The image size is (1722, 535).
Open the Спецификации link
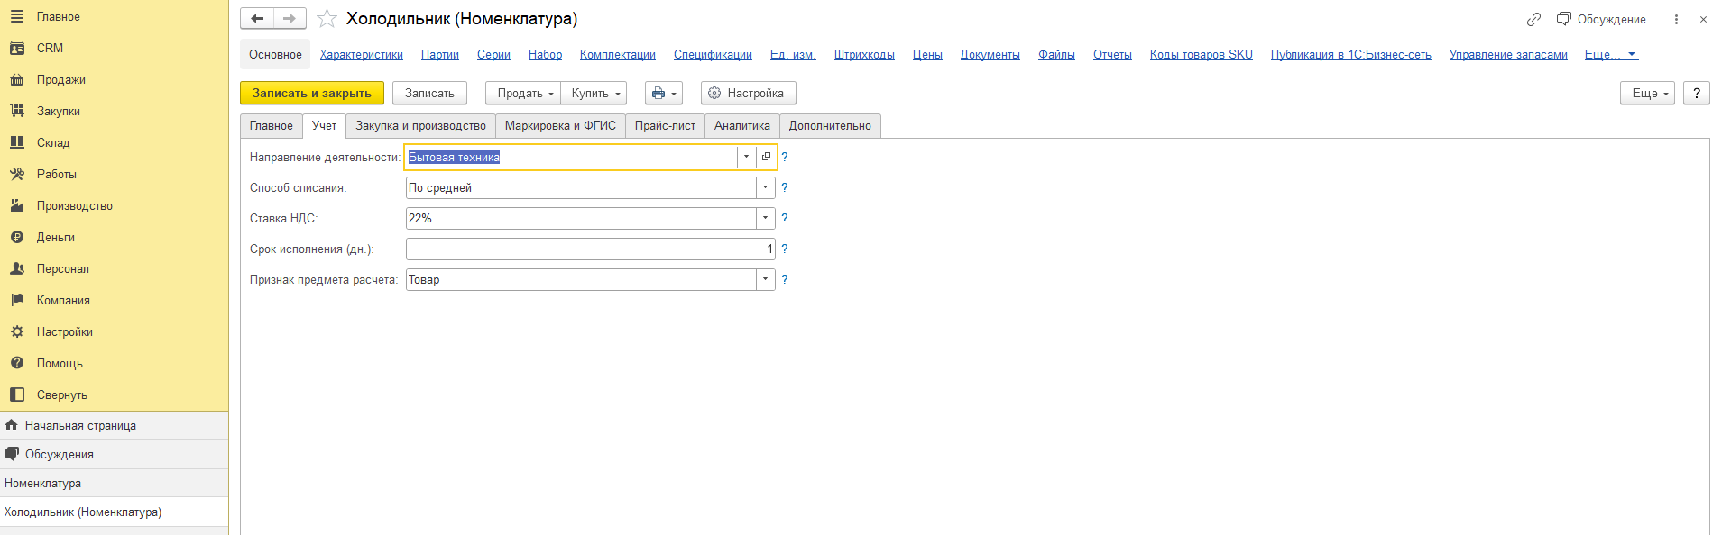point(713,54)
